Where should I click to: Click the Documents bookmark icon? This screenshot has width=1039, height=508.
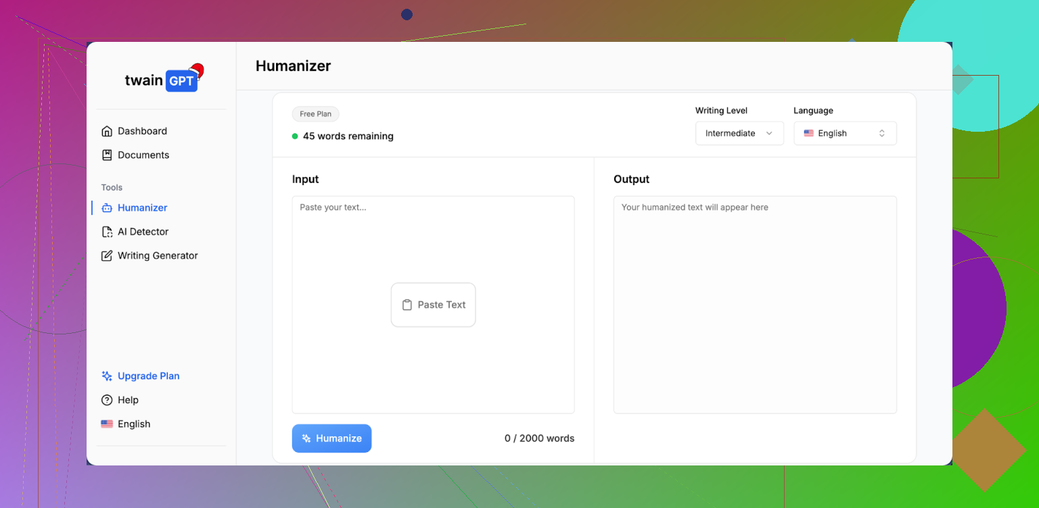107,155
